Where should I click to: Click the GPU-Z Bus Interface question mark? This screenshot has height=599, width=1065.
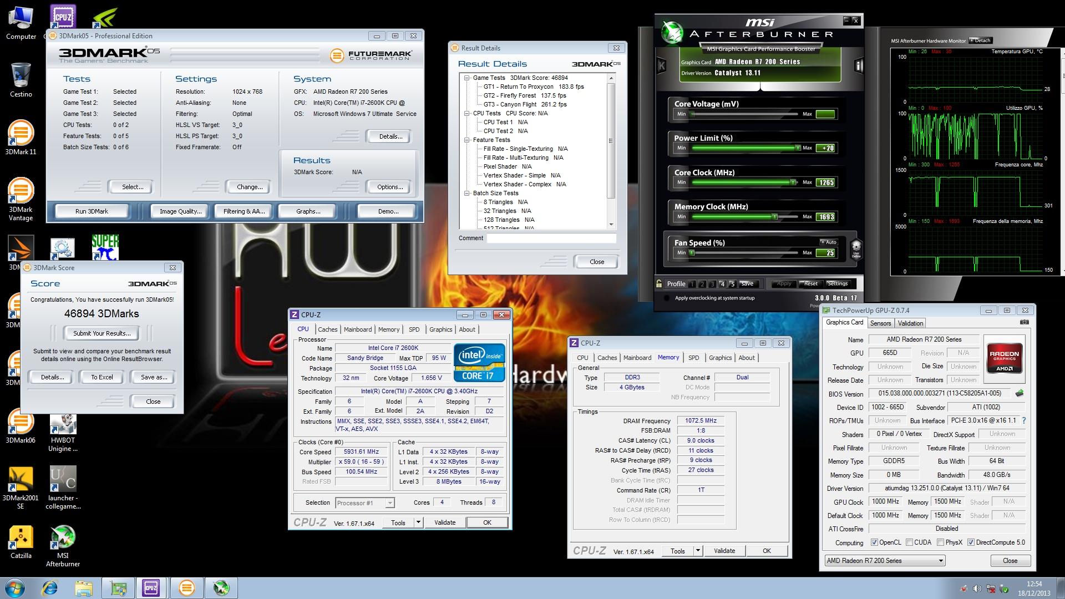1024,420
